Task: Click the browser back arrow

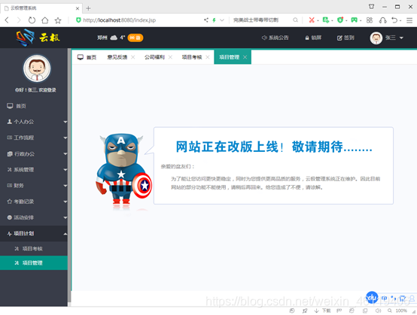Action: (7, 20)
